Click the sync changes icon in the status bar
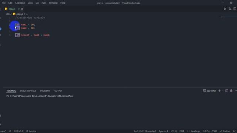237x133 pixels. pyautogui.click(x=10, y=131)
